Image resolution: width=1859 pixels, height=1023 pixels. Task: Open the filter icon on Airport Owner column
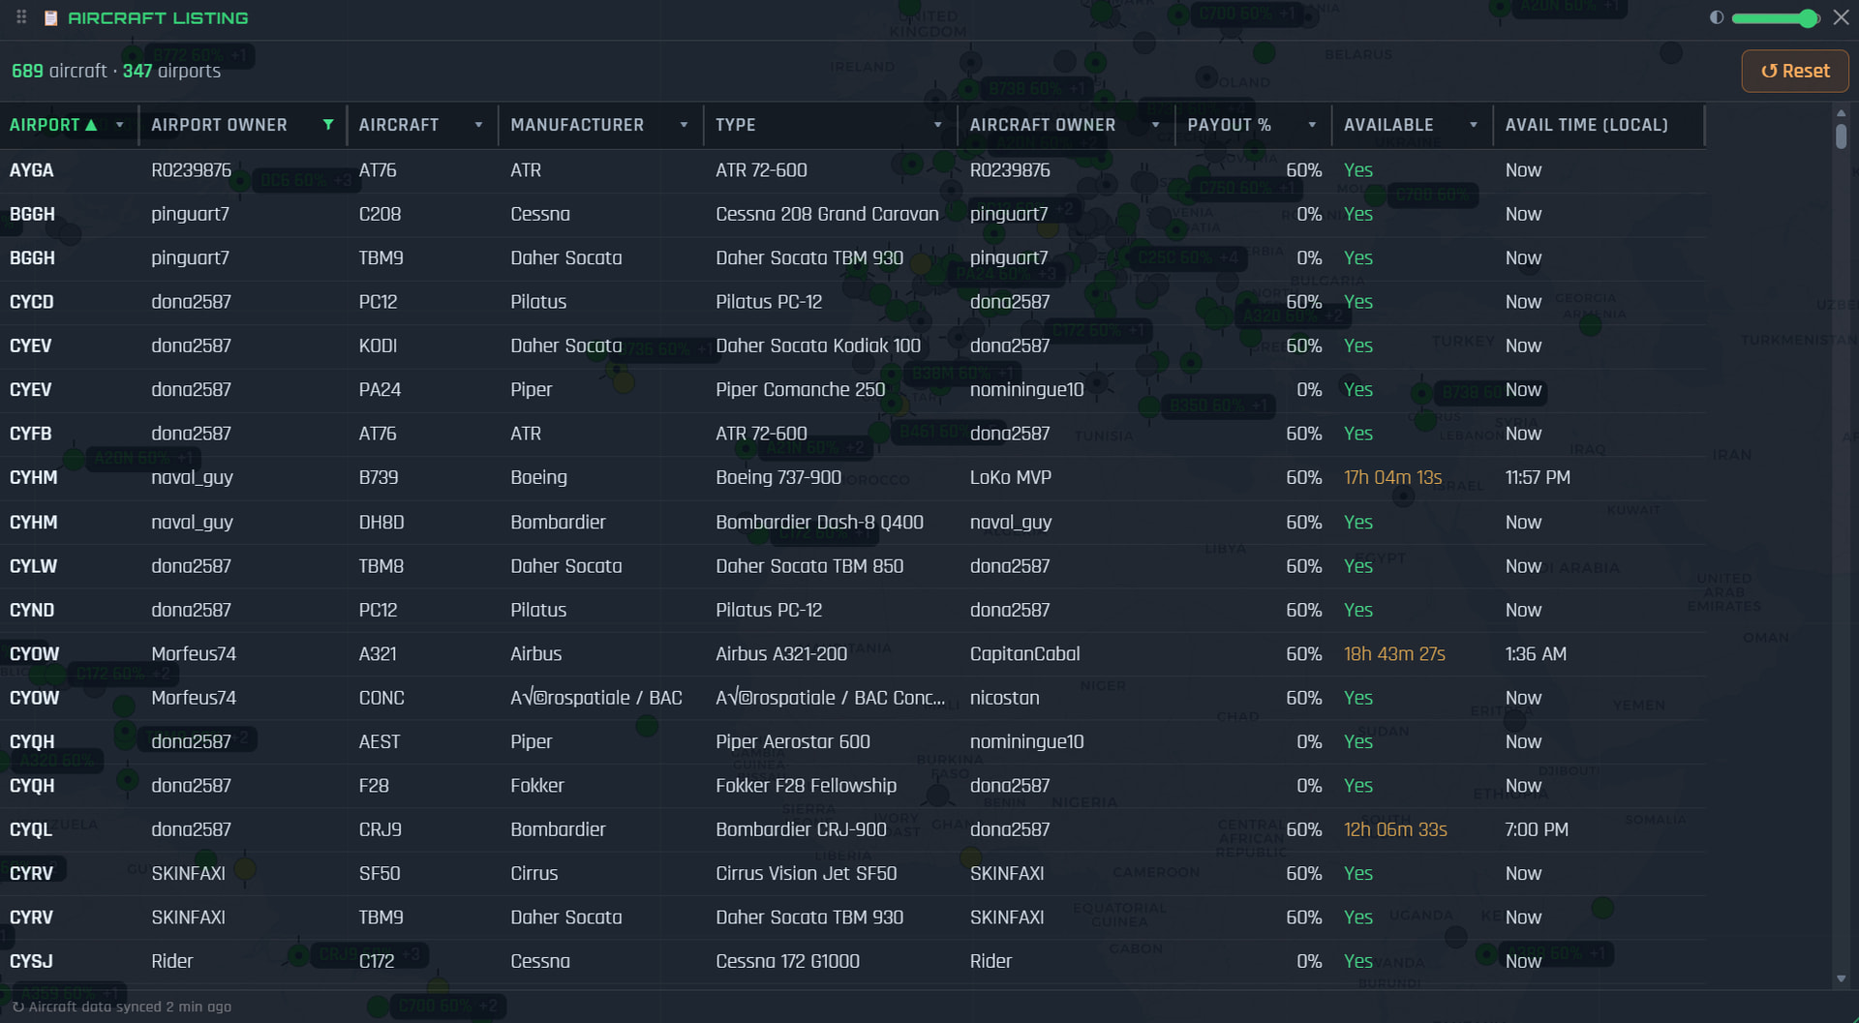328,125
